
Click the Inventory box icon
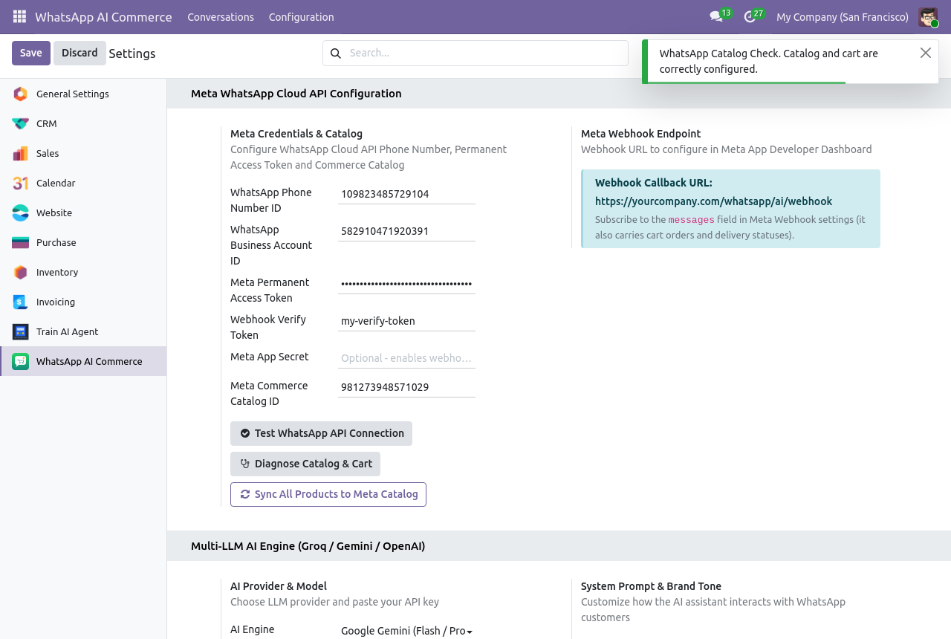[21, 272]
